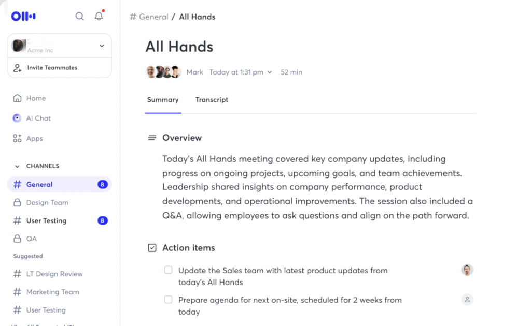Open the notifications bell

[x=99, y=16]
